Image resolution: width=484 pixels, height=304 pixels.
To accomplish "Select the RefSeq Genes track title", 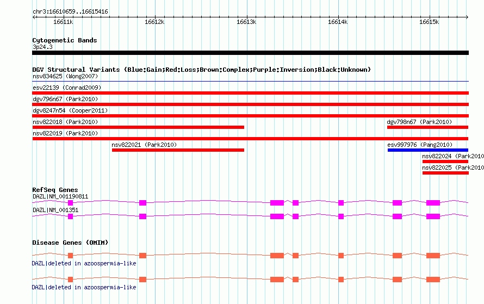I will [55, 190].
